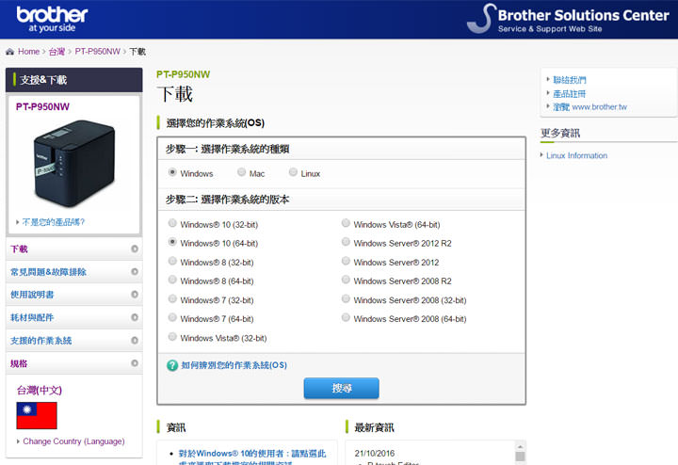The height and width of the screenshot is (465, 678).
Task: Choose Windows 7 (64-bit) option
Action: (x=172, y=317)
